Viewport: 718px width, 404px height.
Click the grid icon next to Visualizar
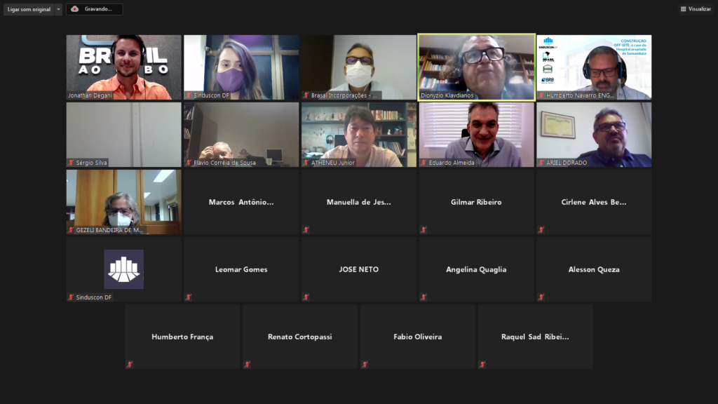click(683, 9)
